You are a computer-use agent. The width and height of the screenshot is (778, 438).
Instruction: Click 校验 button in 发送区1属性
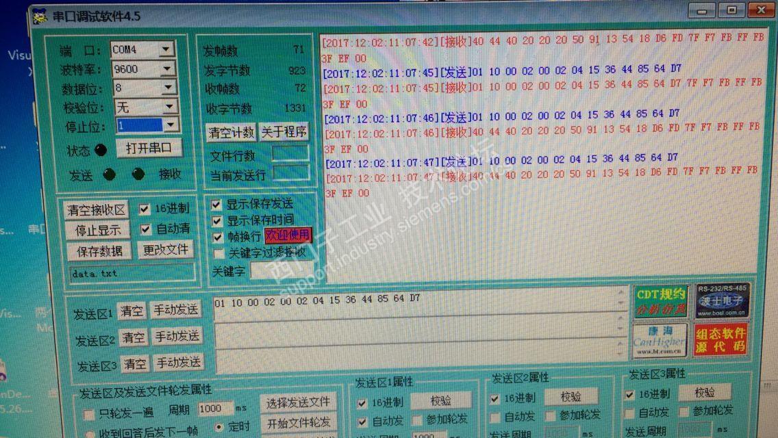pos(441,400)
